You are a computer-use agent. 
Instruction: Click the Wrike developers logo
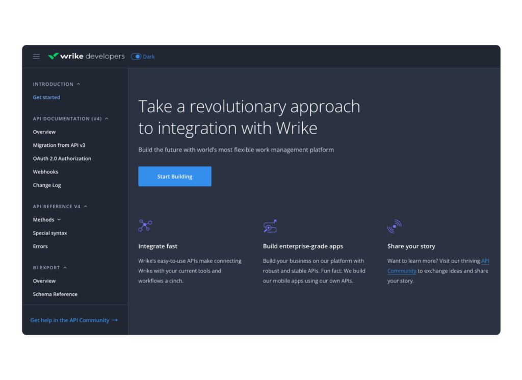[x=86, y=56]
